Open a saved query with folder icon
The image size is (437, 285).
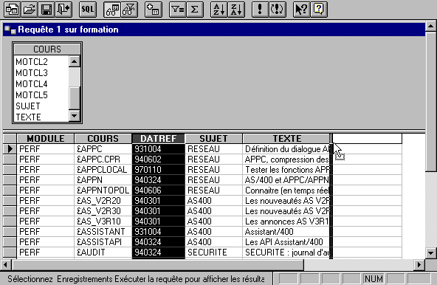coord(30,9)
